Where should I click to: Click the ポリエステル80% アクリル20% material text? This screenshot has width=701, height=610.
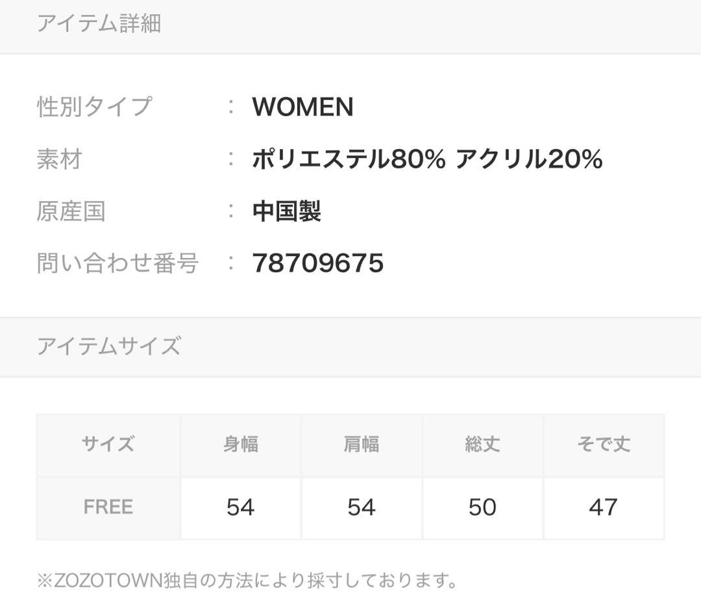(x=427, y=159)
